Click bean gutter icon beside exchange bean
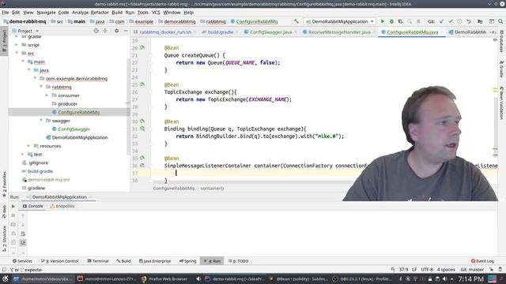This screenshot has width=506, height=284. click(142, 84)
